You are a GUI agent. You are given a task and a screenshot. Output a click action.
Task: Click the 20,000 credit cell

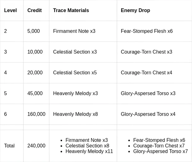pos(35,73)
